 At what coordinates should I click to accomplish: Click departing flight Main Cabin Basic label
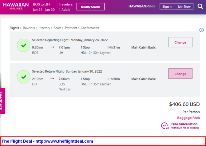click(144, 48)
